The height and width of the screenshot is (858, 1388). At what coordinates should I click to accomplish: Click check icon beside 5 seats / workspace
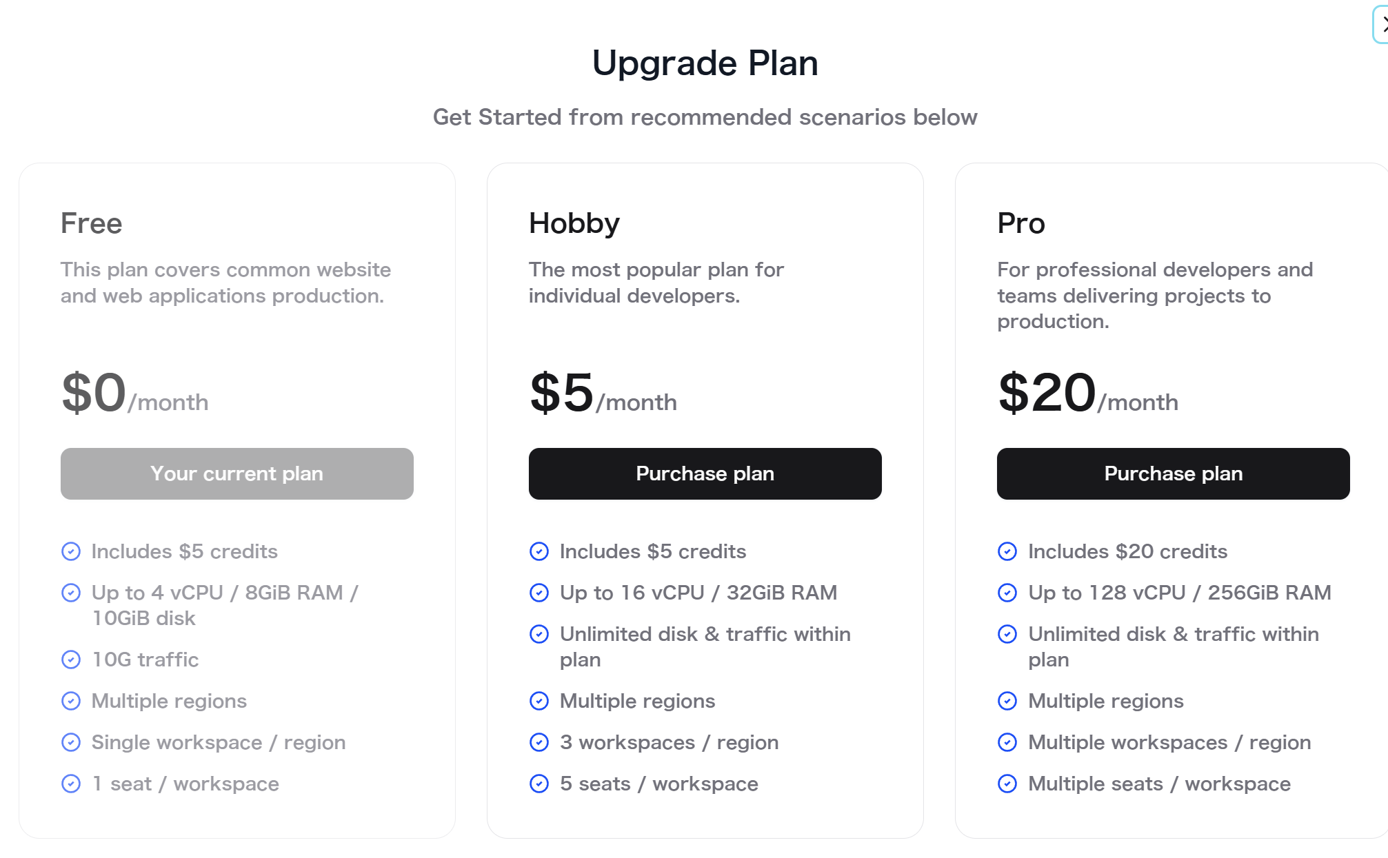coord(539,784)
